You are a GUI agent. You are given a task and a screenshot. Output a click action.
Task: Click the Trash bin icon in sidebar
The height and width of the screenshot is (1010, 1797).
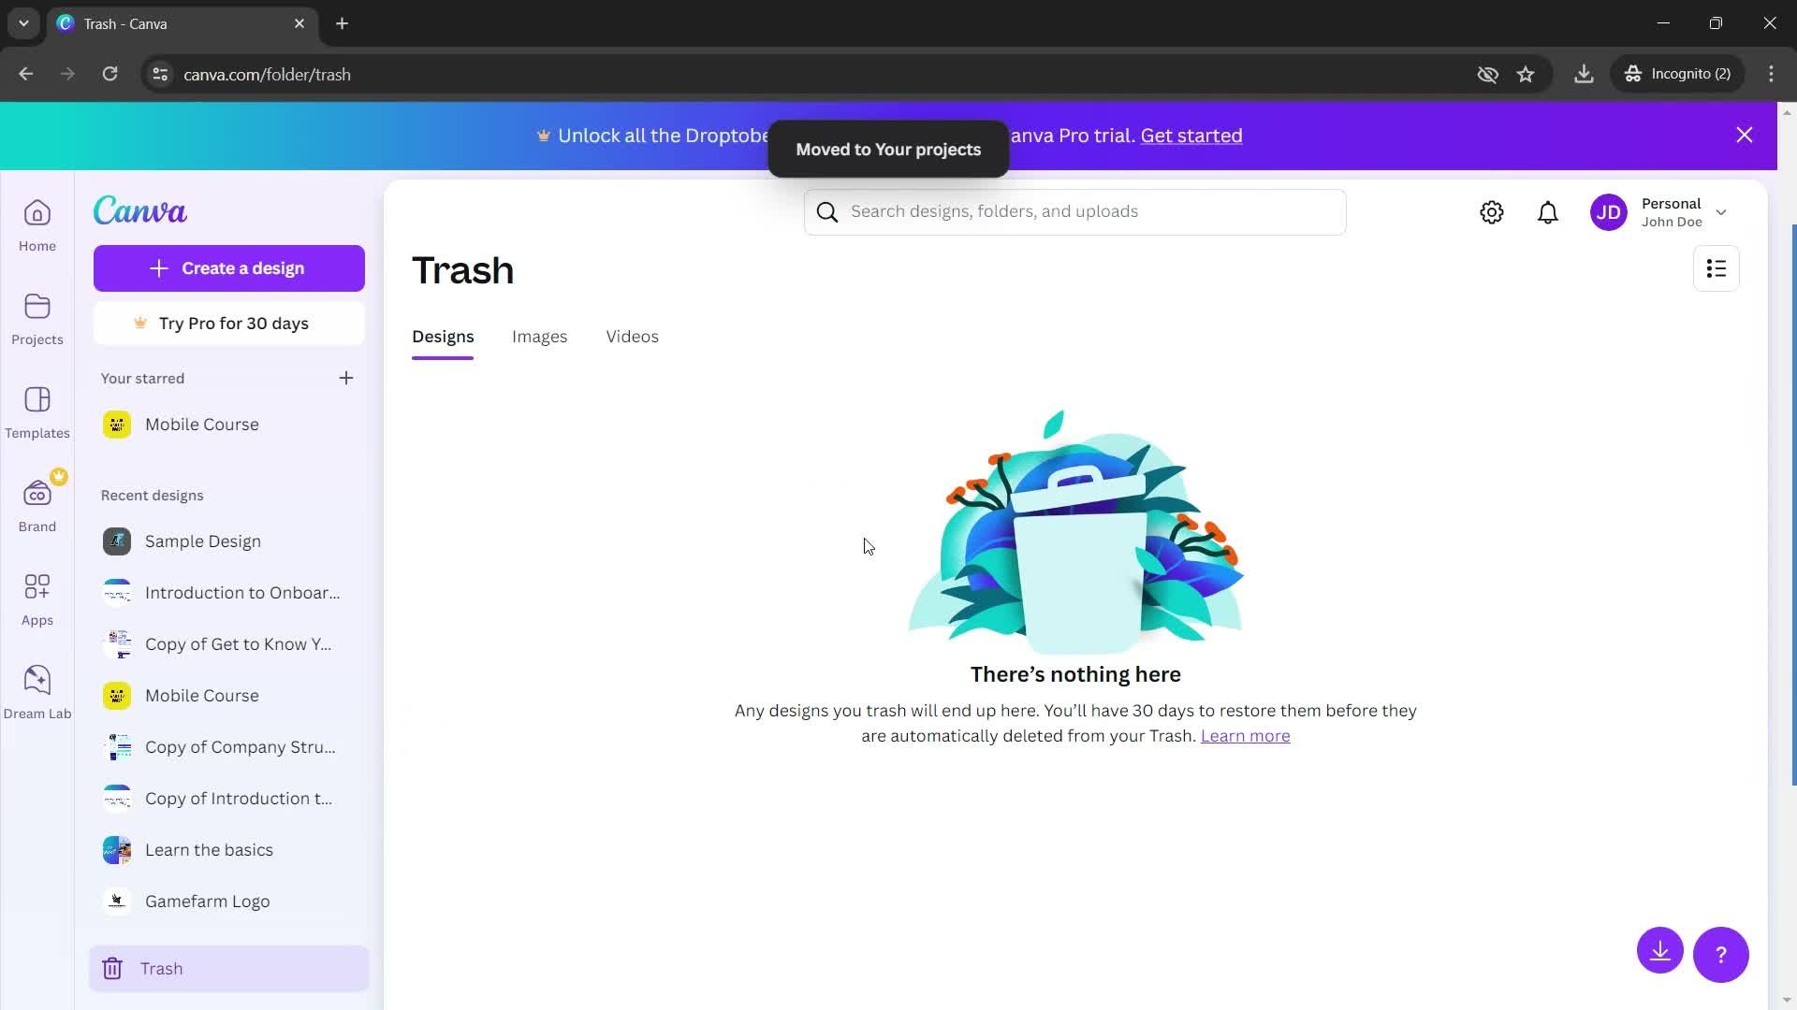click(x=112, y=969)
